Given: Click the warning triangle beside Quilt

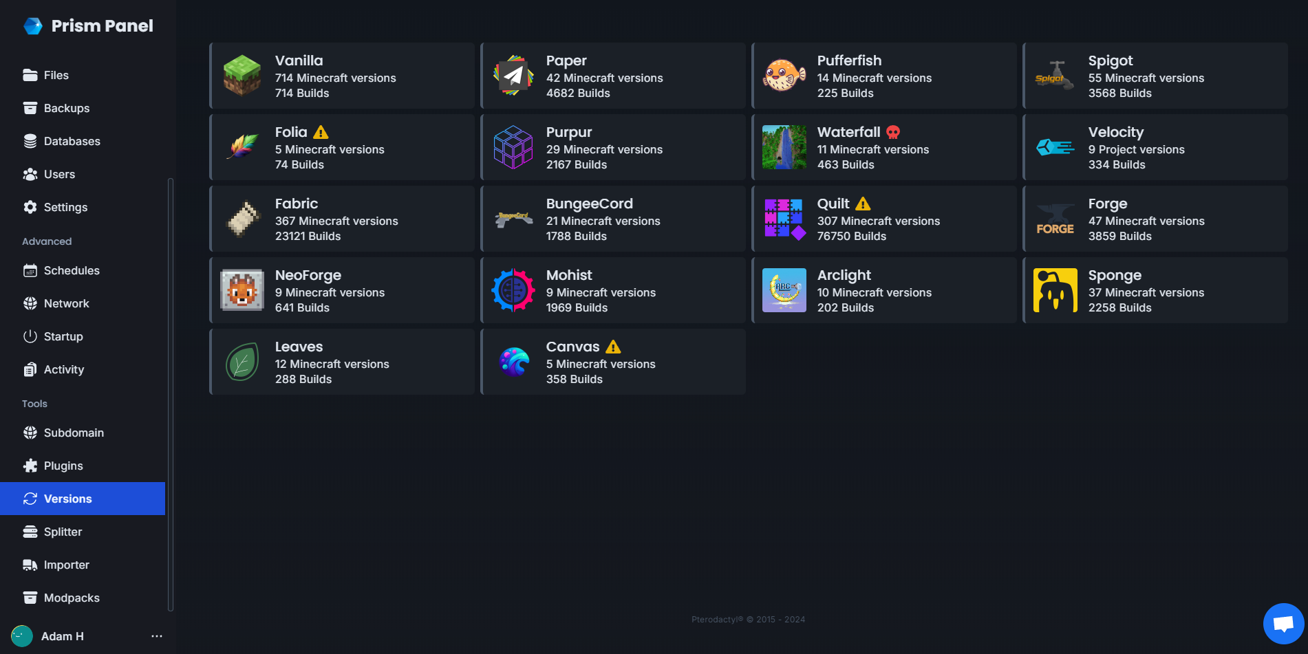Looking at the screenshot, I should [863, 204].
